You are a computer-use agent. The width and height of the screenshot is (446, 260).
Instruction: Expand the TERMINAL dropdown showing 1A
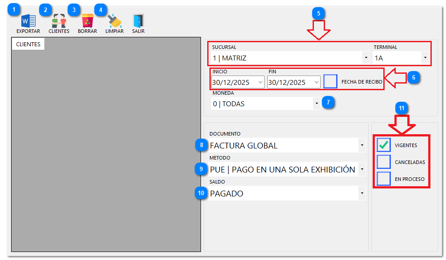click(x=426, y=57)
